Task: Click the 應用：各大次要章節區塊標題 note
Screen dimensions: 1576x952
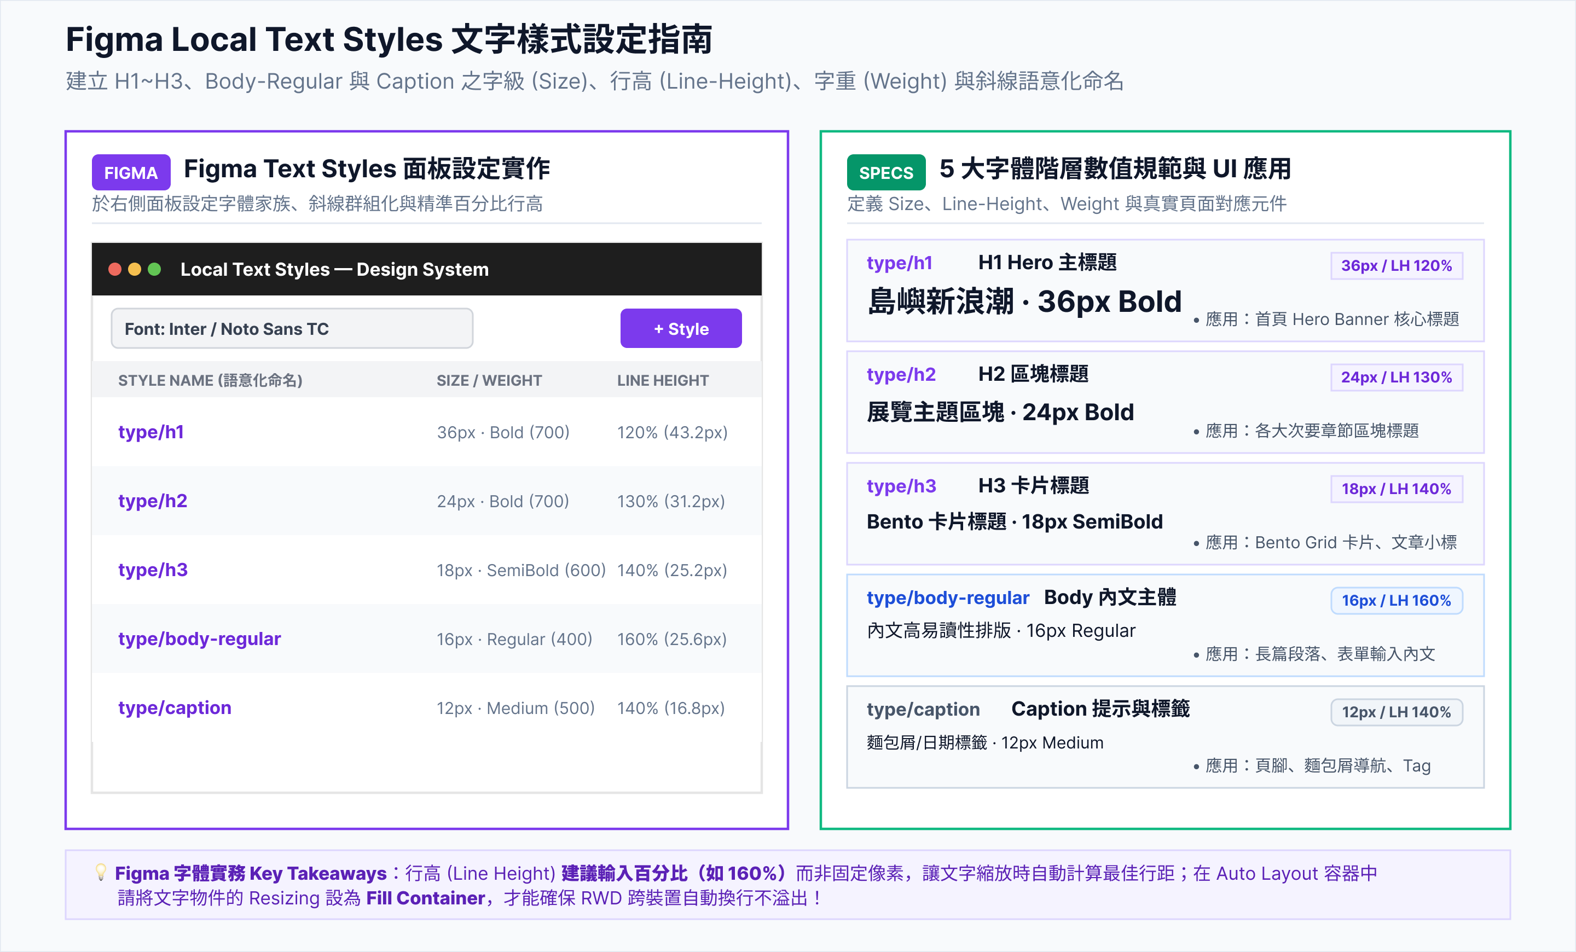Action: click(x=1306, y=431)
